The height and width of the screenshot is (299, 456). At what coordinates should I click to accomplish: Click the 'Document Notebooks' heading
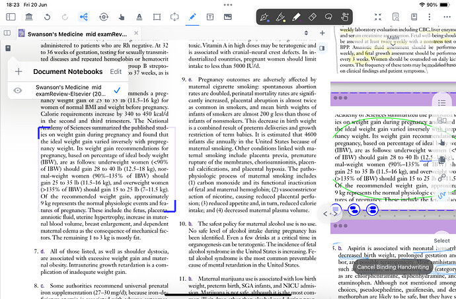coord(68,71)
